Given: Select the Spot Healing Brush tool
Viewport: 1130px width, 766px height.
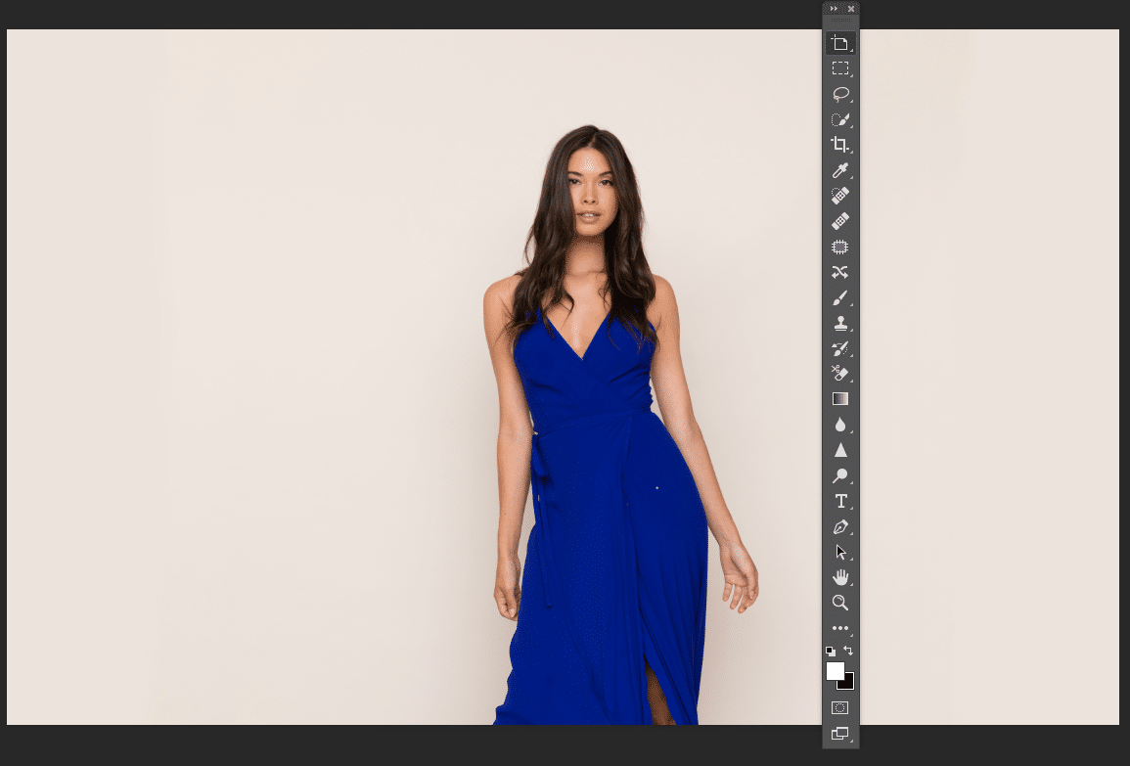Looking at the screenshot, I should coord(839,196).
